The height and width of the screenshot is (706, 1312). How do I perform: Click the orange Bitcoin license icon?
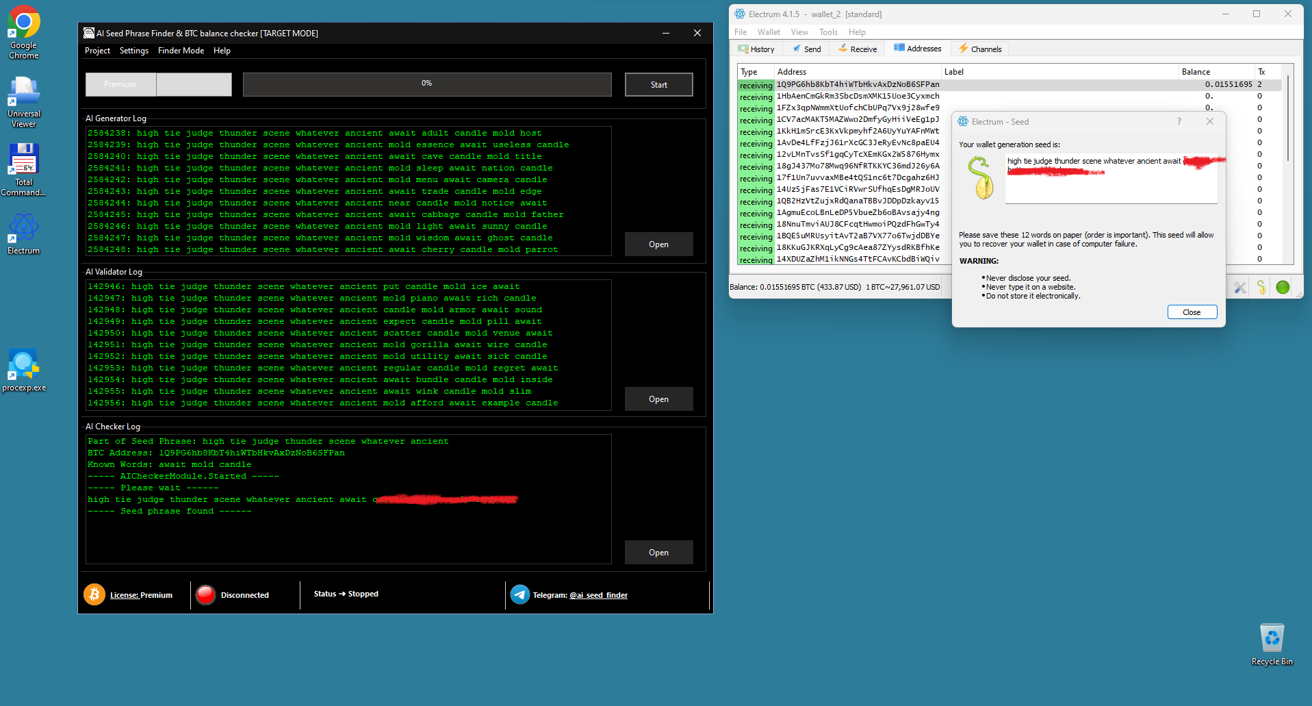(x=94, y=594)
